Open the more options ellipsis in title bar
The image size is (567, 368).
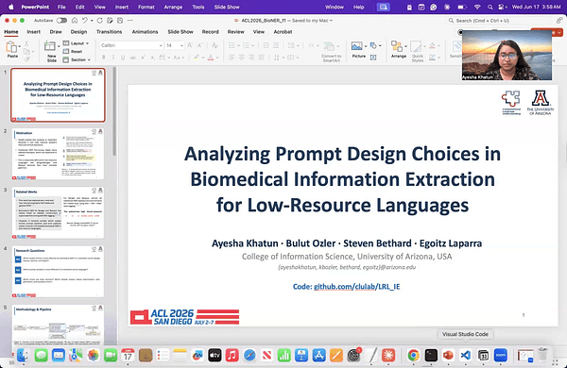click(130, 21)
